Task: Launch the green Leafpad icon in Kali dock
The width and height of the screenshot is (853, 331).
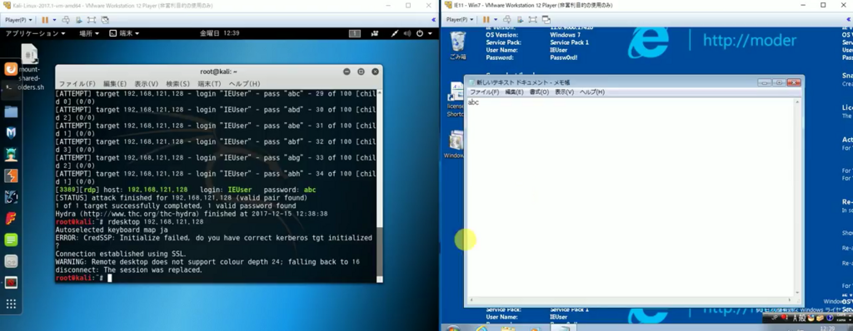Action: [x=11, y=240]
